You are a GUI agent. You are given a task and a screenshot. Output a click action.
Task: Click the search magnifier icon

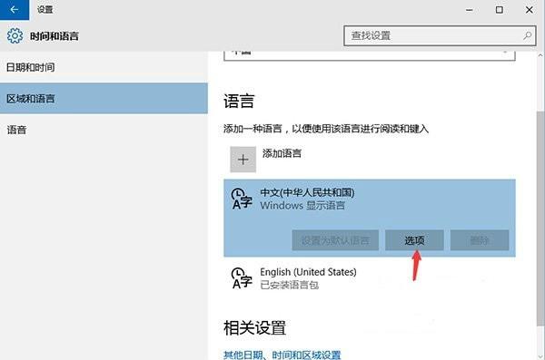click(x=527, y=35)
